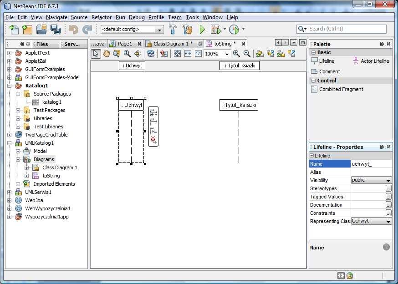398x284 pixels.
Task: Select the katalog1 package tree item
Action: [52, 102]
